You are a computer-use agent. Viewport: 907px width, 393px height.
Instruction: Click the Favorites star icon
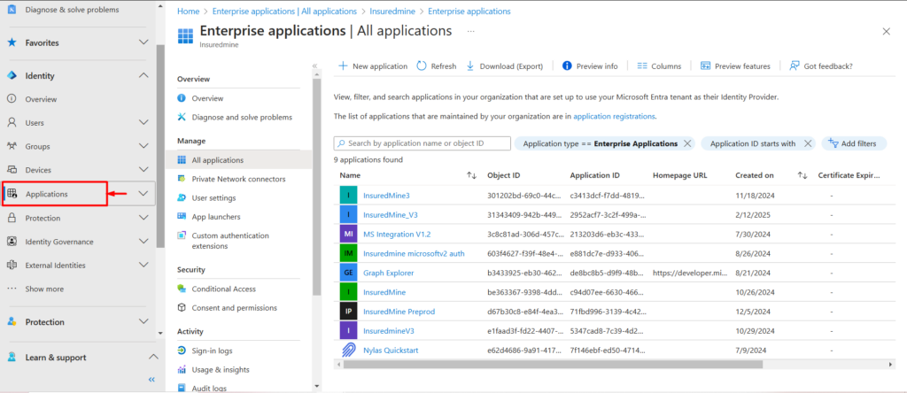(x=11, y=42)
